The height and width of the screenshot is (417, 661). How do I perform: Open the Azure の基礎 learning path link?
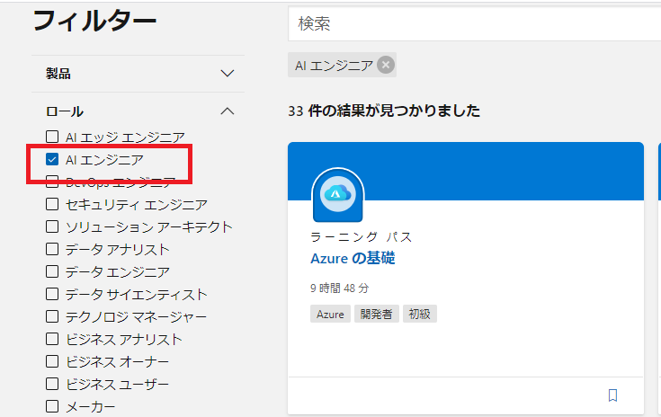click(353, 258)
